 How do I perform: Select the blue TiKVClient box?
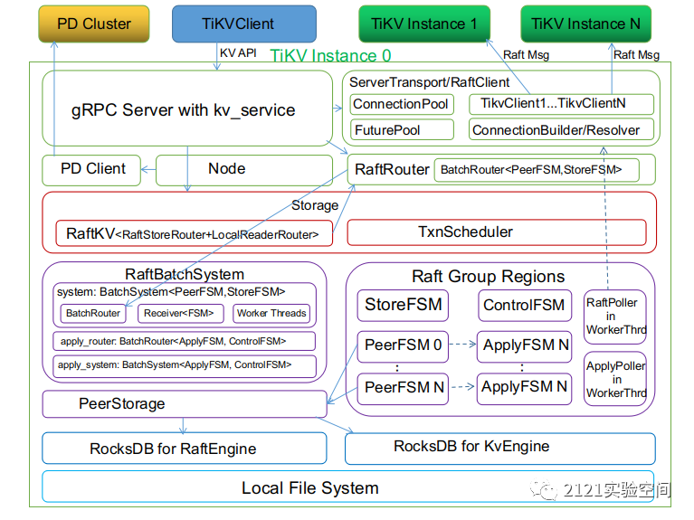(243, 24)
